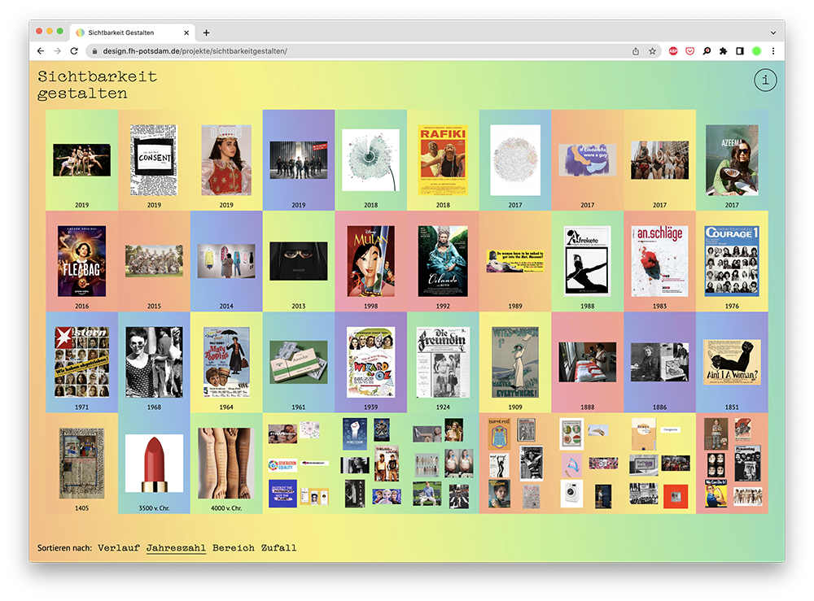Open the info circle icon

(x=765, y=80)
